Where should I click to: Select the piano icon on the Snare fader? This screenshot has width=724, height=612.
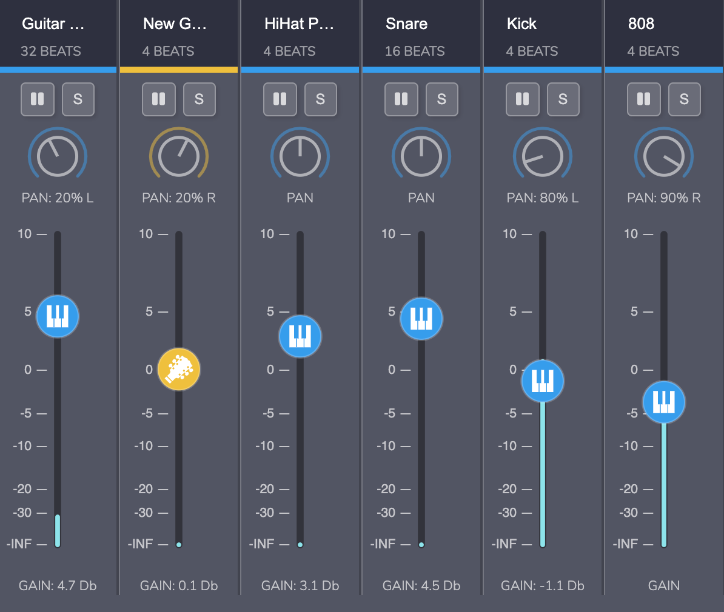click(x=421, y=318)
